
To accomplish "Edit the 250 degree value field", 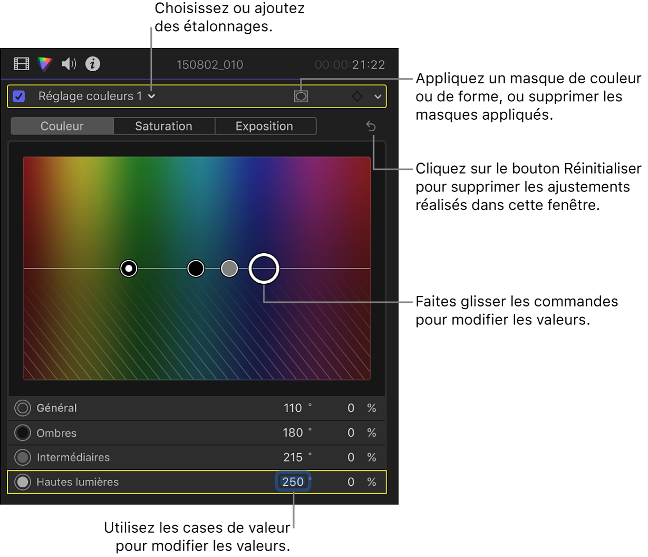I will coord(293,482).
